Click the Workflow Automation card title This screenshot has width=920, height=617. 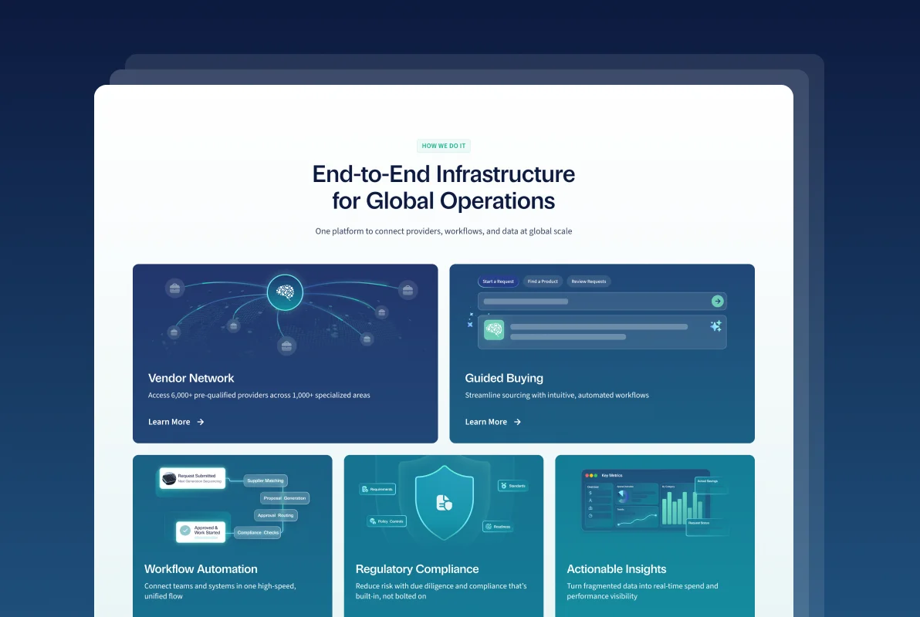201,569
